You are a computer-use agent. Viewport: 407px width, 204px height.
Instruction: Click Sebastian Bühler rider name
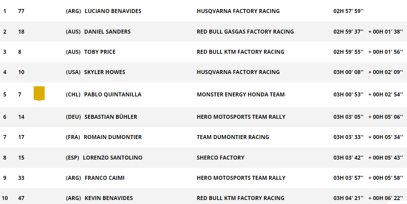pos(111,117)
